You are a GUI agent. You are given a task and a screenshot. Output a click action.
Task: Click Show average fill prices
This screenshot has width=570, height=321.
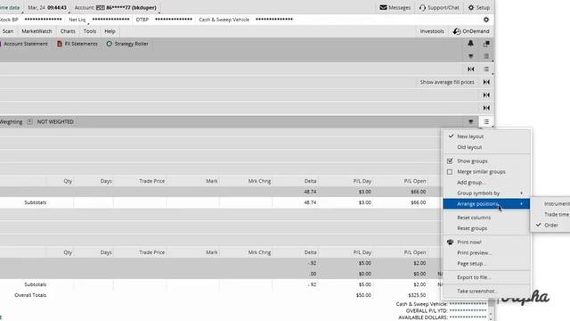point(447,82)
